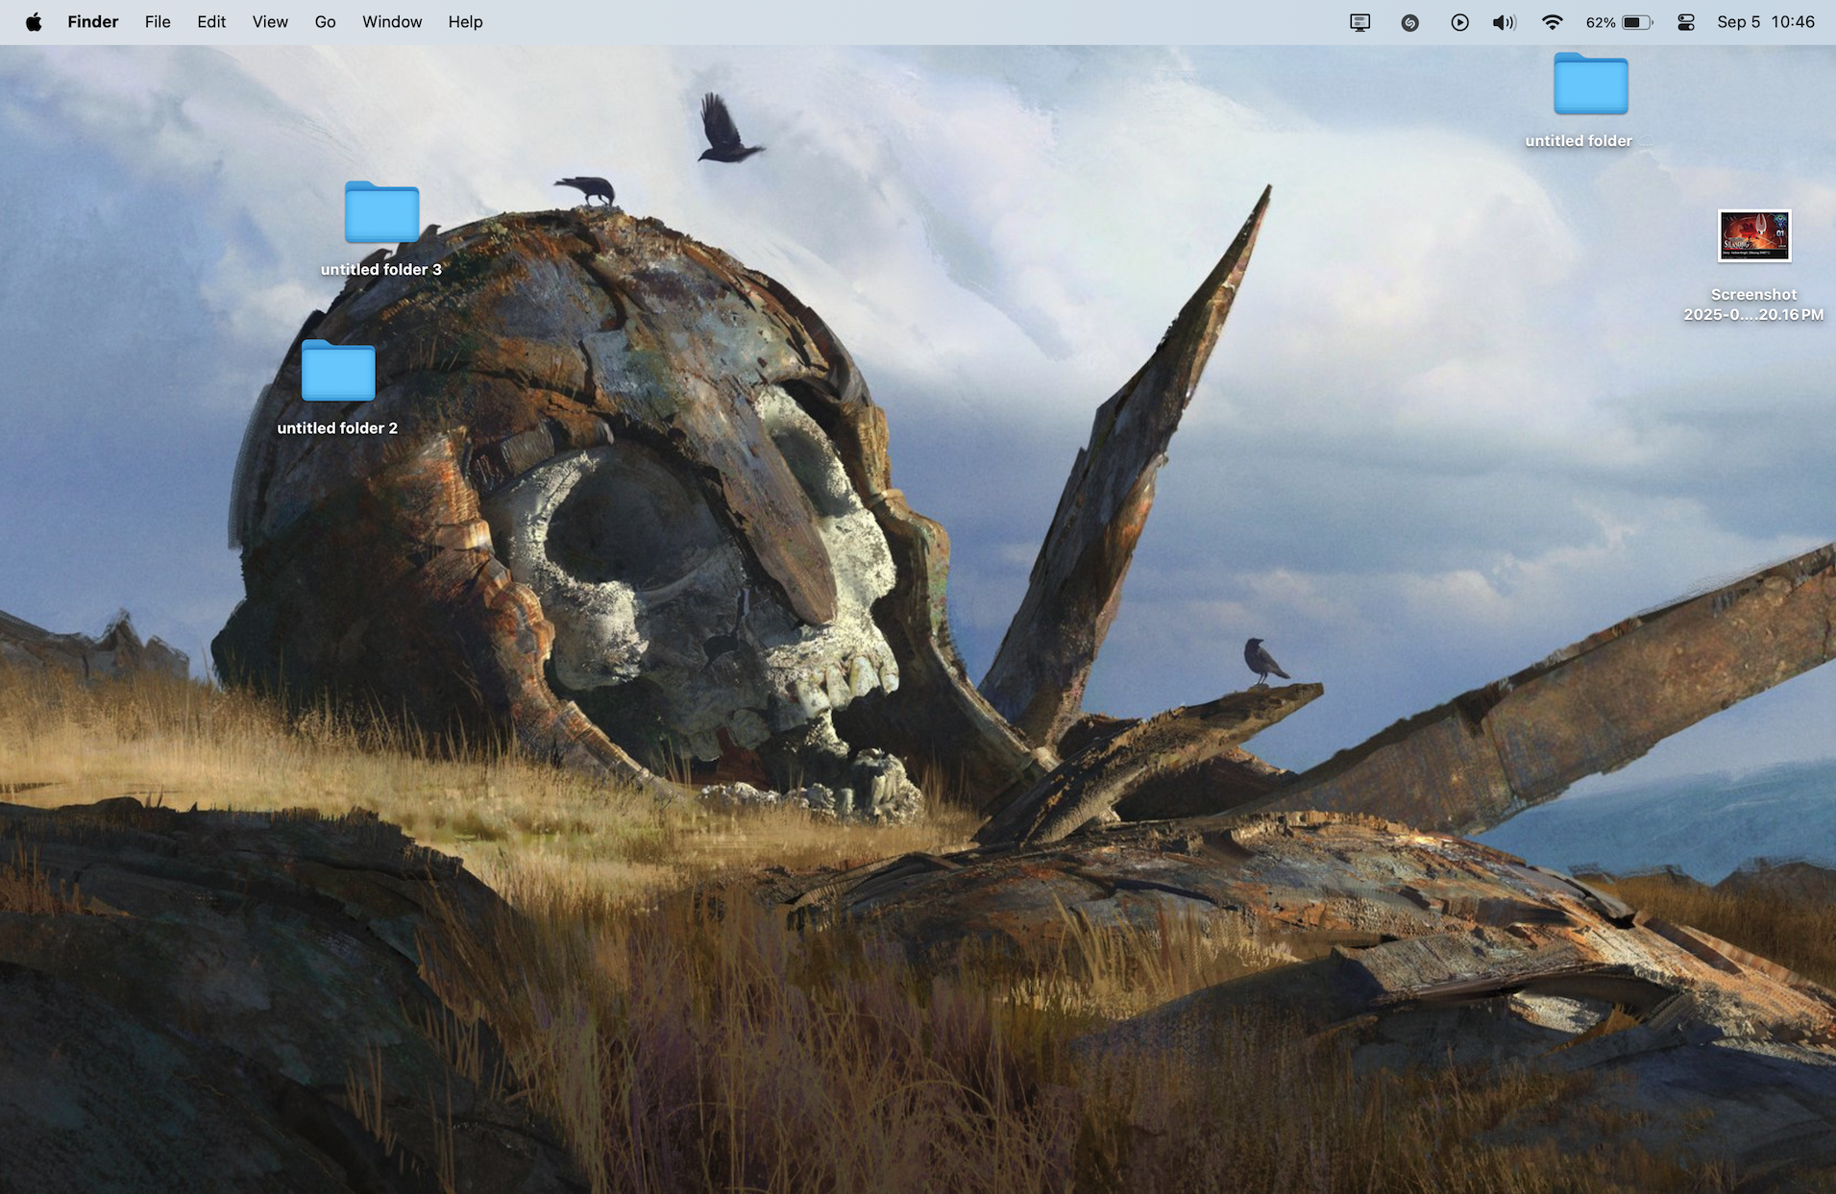Open the Apple menu
The image size is (1836, 1194).
[34, 22]
